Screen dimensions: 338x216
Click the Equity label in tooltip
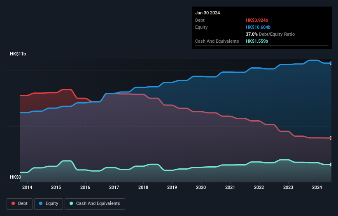point(201,27)
